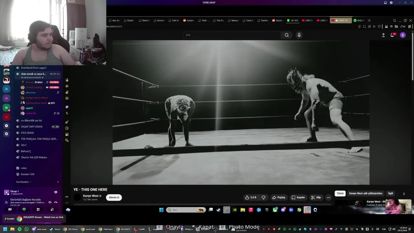Open the Kanye West channel avatar
The width and height of the screenshot is (414, 233).
click(x=77, y=197)
